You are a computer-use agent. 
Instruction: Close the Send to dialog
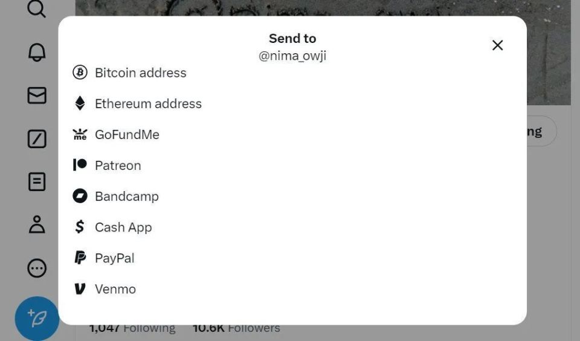click(497, 45)
